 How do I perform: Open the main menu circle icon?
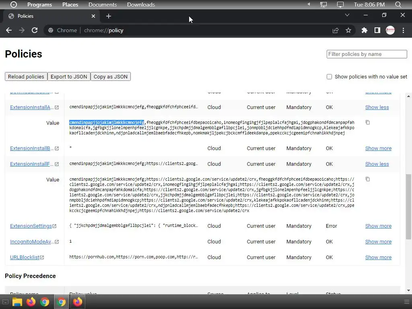coord(13,4)
